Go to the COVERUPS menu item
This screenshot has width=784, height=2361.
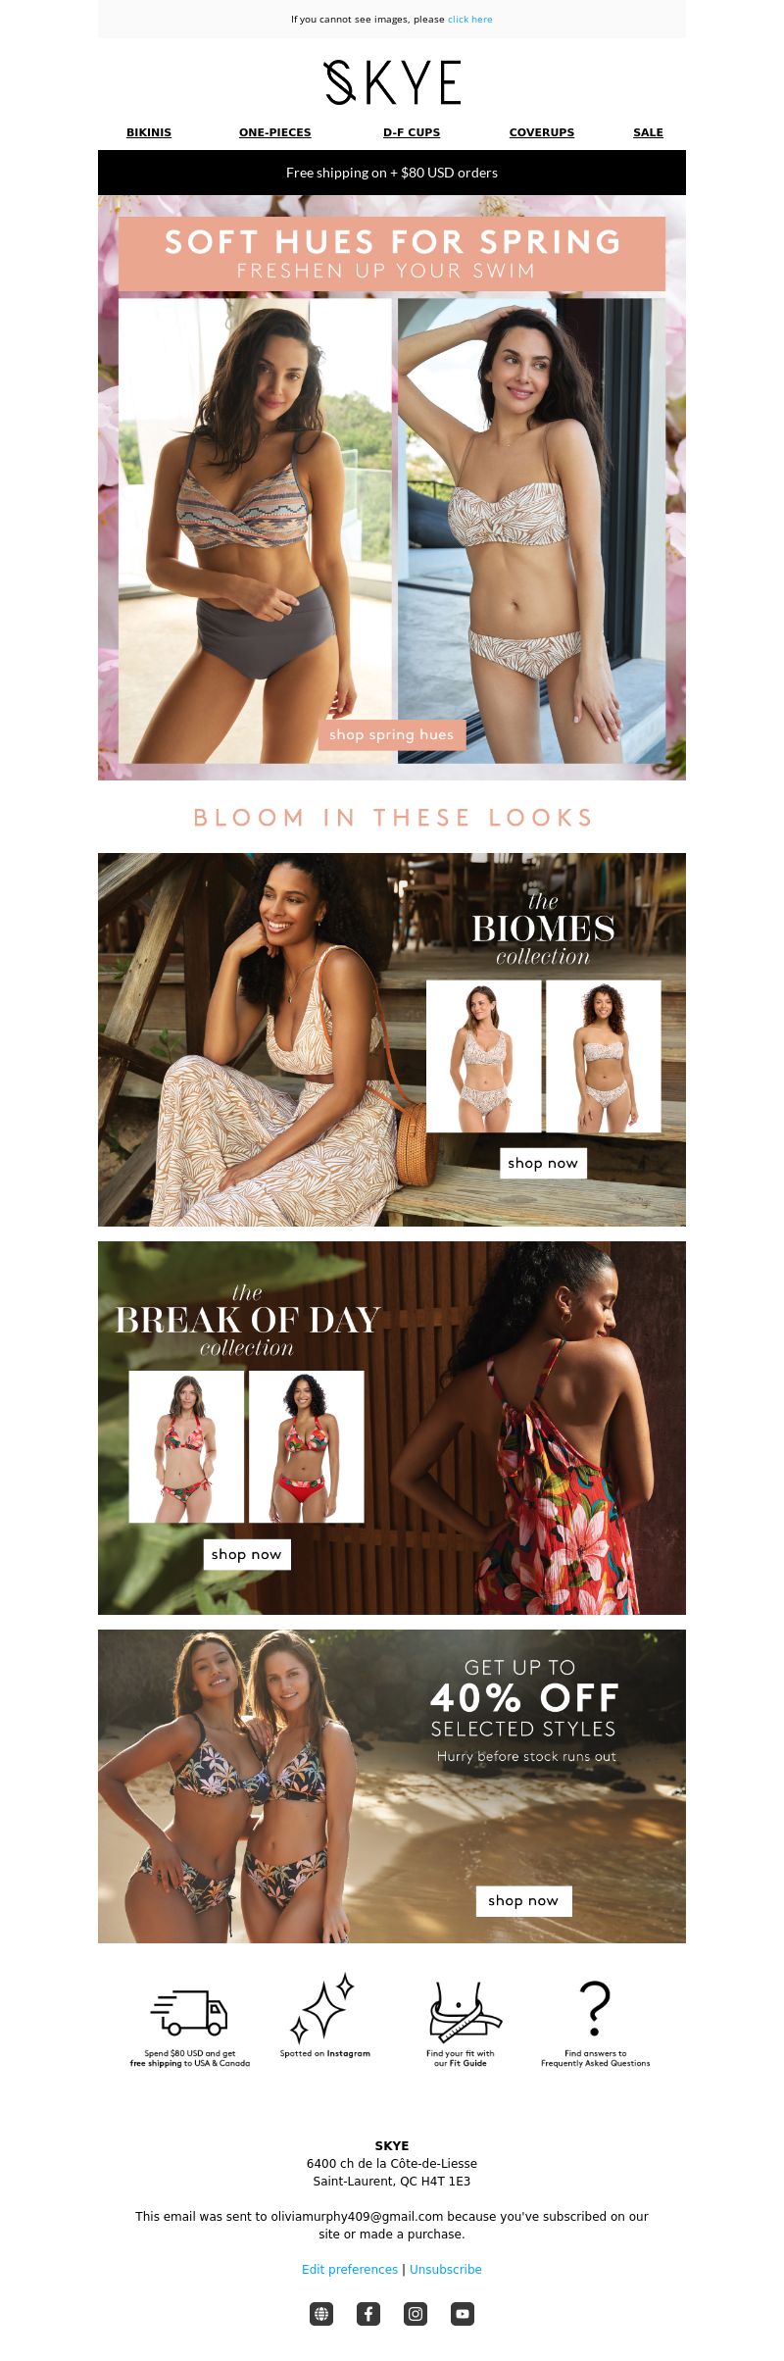(542, 132)
